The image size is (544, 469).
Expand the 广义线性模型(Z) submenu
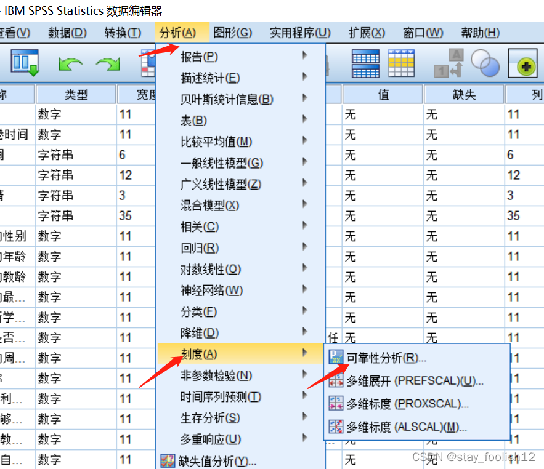pyautogui.click(x=240, y=184)
